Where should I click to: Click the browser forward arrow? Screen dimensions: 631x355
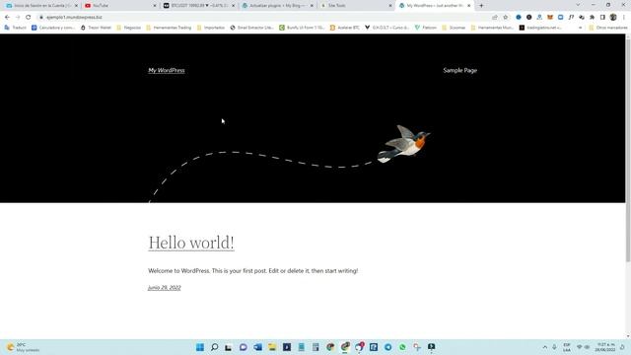coord(18,18)
